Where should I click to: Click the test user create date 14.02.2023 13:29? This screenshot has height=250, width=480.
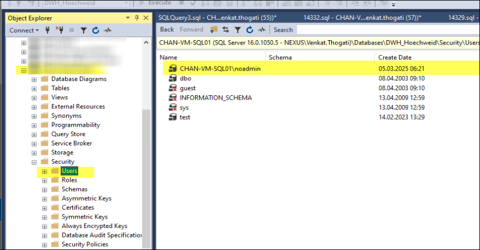coord(402,117)
